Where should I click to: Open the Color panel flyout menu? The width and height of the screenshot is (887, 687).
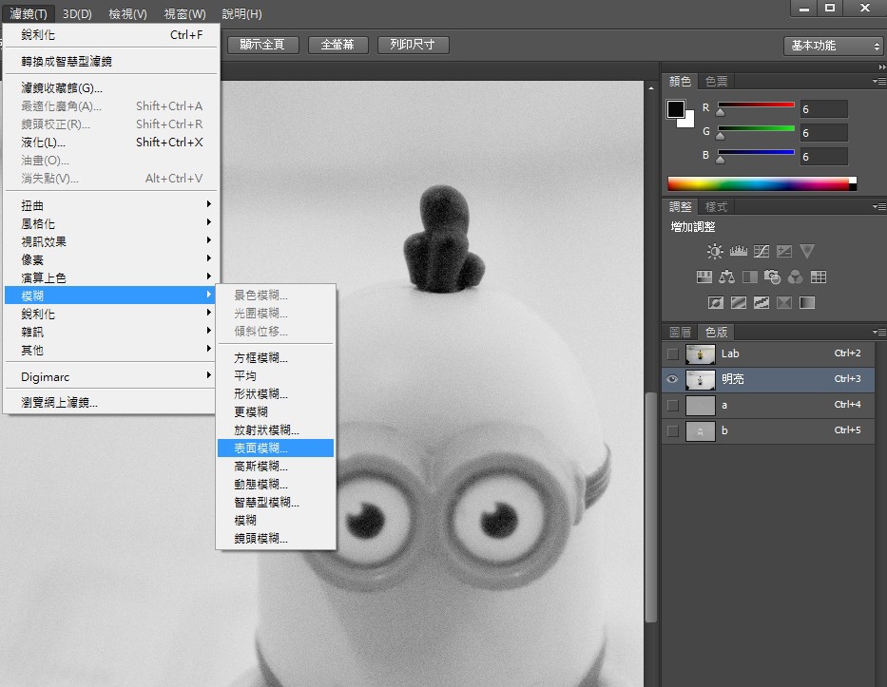tap(879, 82)
